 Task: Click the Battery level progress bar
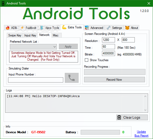tap(100, 132)
